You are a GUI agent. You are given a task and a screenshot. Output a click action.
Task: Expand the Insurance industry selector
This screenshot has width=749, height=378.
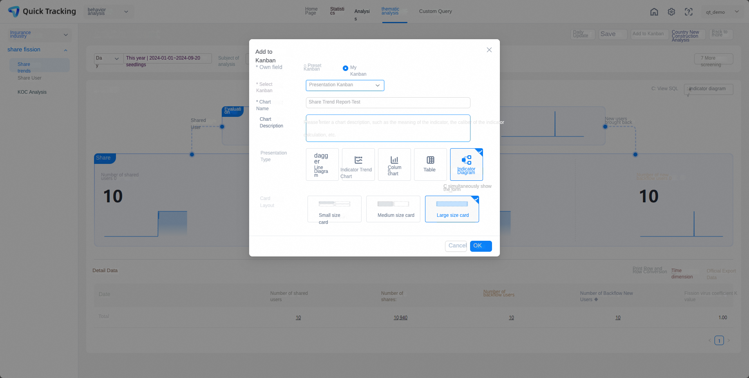(x=39, y=35)
